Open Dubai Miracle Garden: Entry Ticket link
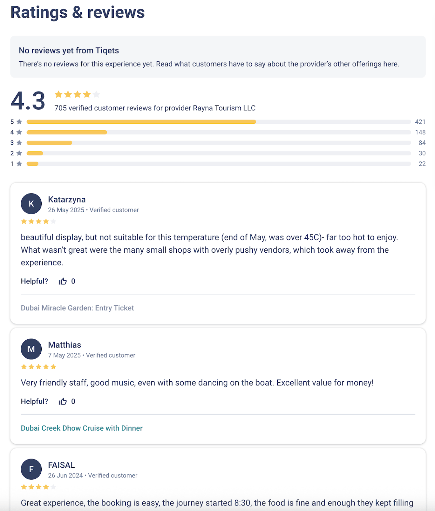 (x=77, y=308)
